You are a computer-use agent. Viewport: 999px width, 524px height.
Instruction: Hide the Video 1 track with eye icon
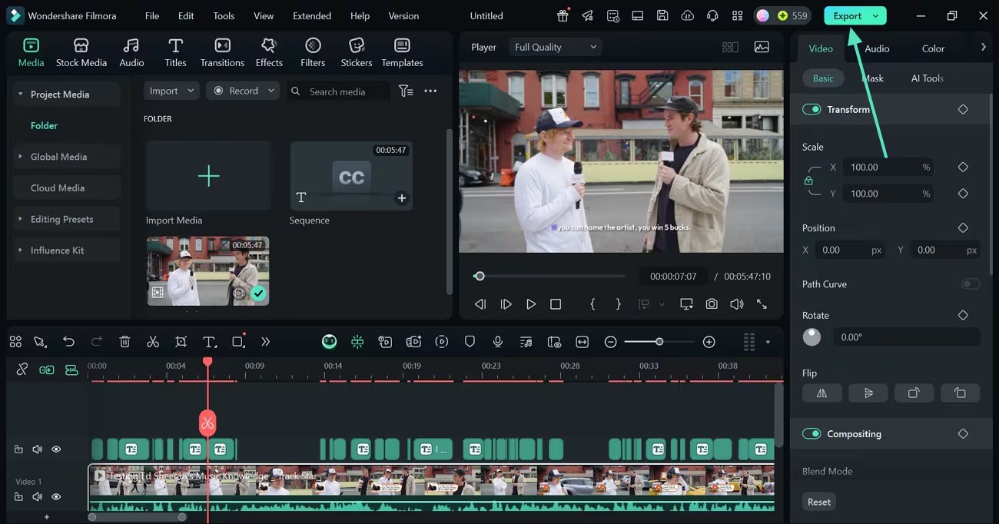(x=56, y=497)
